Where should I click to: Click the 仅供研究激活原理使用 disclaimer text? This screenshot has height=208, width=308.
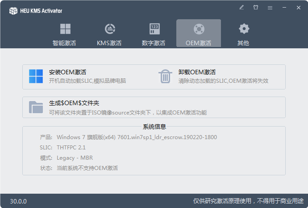pos(249,201)
